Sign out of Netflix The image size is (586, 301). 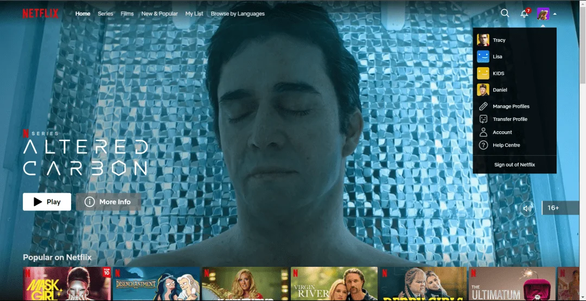coord(514,165)
